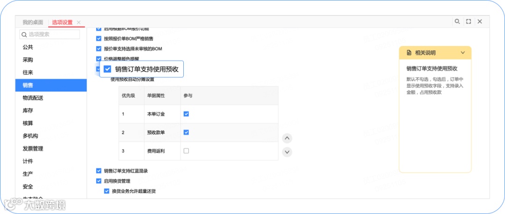Click the search magnifier icon in top bar
Viewport: 505px width, 214px height.
pos(457,21)
